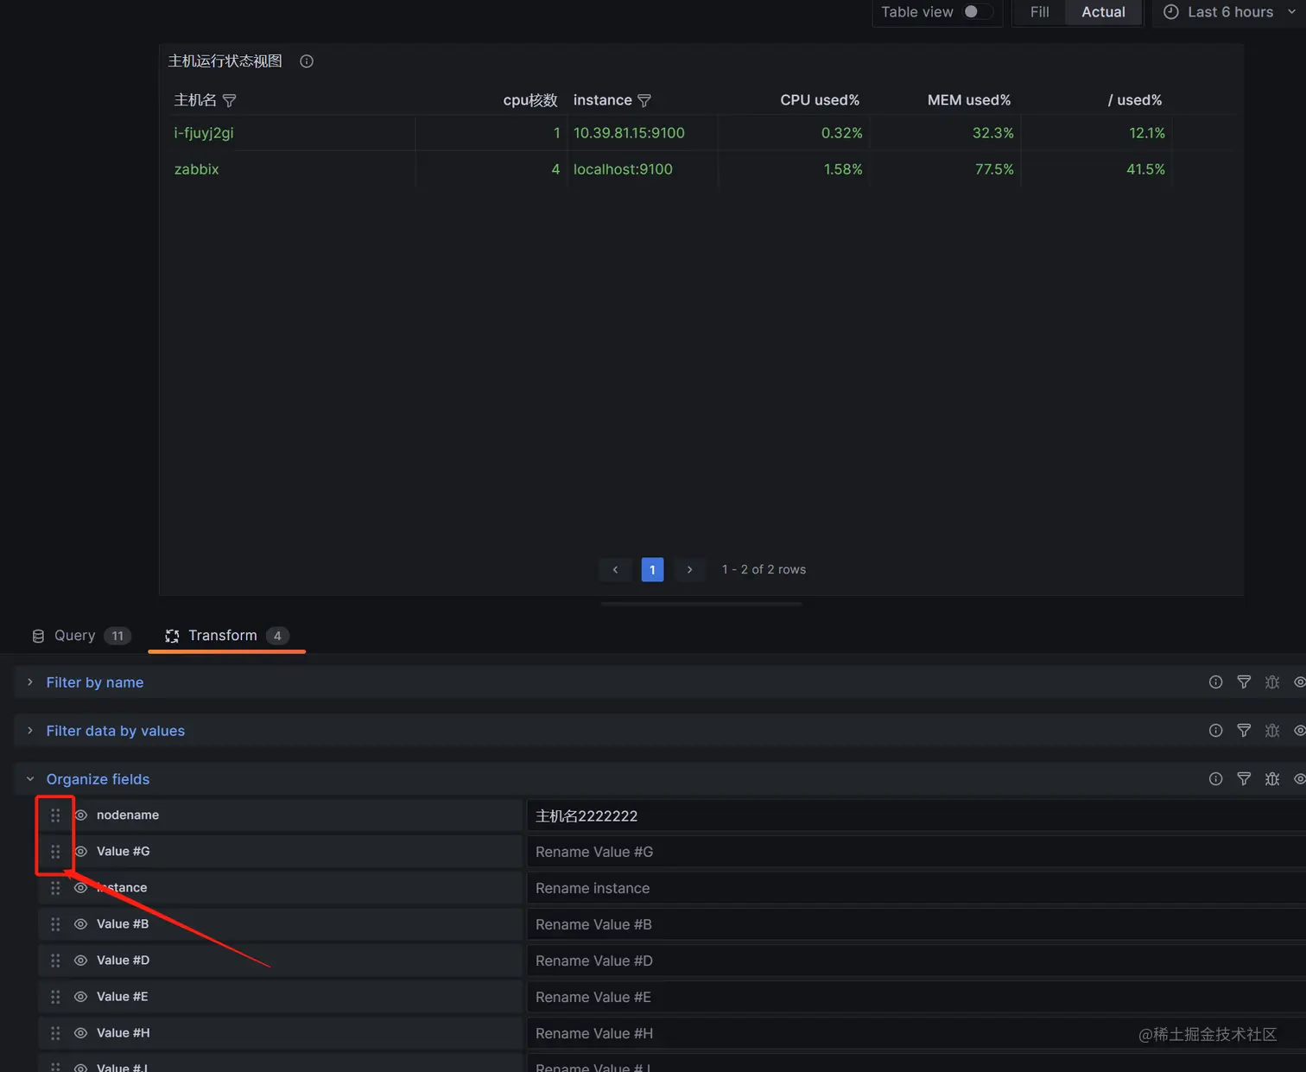This screenshot has width=1306, height=1072.
Task: Hide the nodename field using its eye icon
Action: (81, 815)
